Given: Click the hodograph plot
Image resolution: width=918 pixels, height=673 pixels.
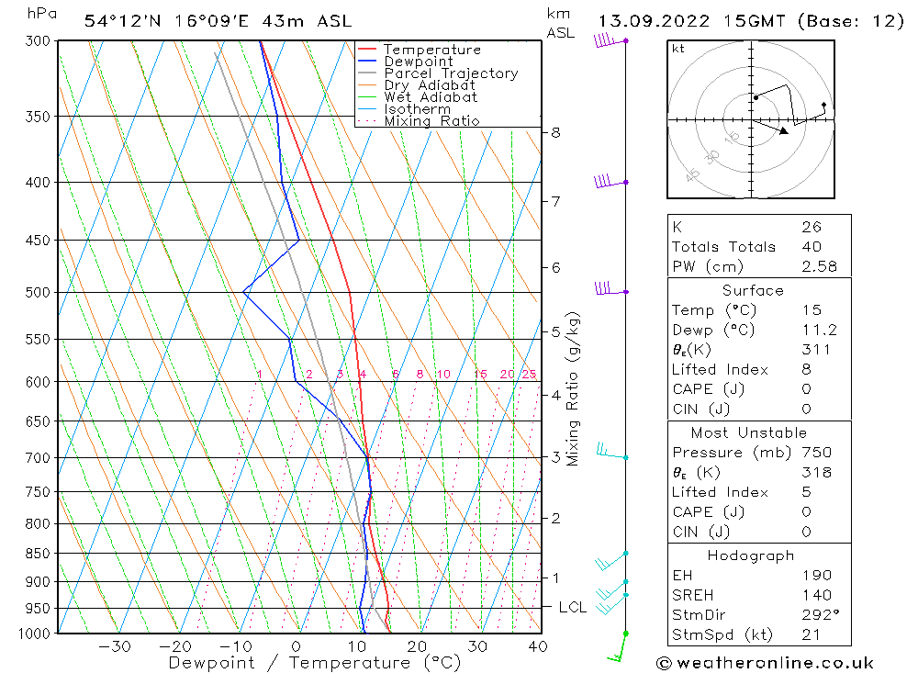Looking at the screenshot, I should click(751, 119).
